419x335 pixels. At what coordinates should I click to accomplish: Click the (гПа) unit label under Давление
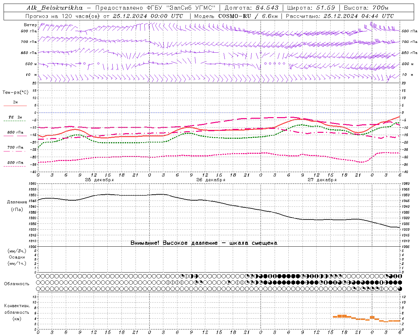coord(17,209)
